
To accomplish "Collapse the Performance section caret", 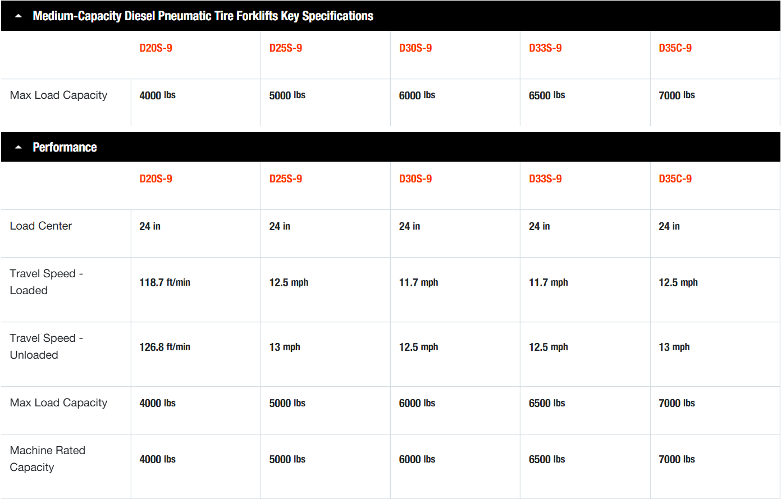I will click(x=19, y=148).
